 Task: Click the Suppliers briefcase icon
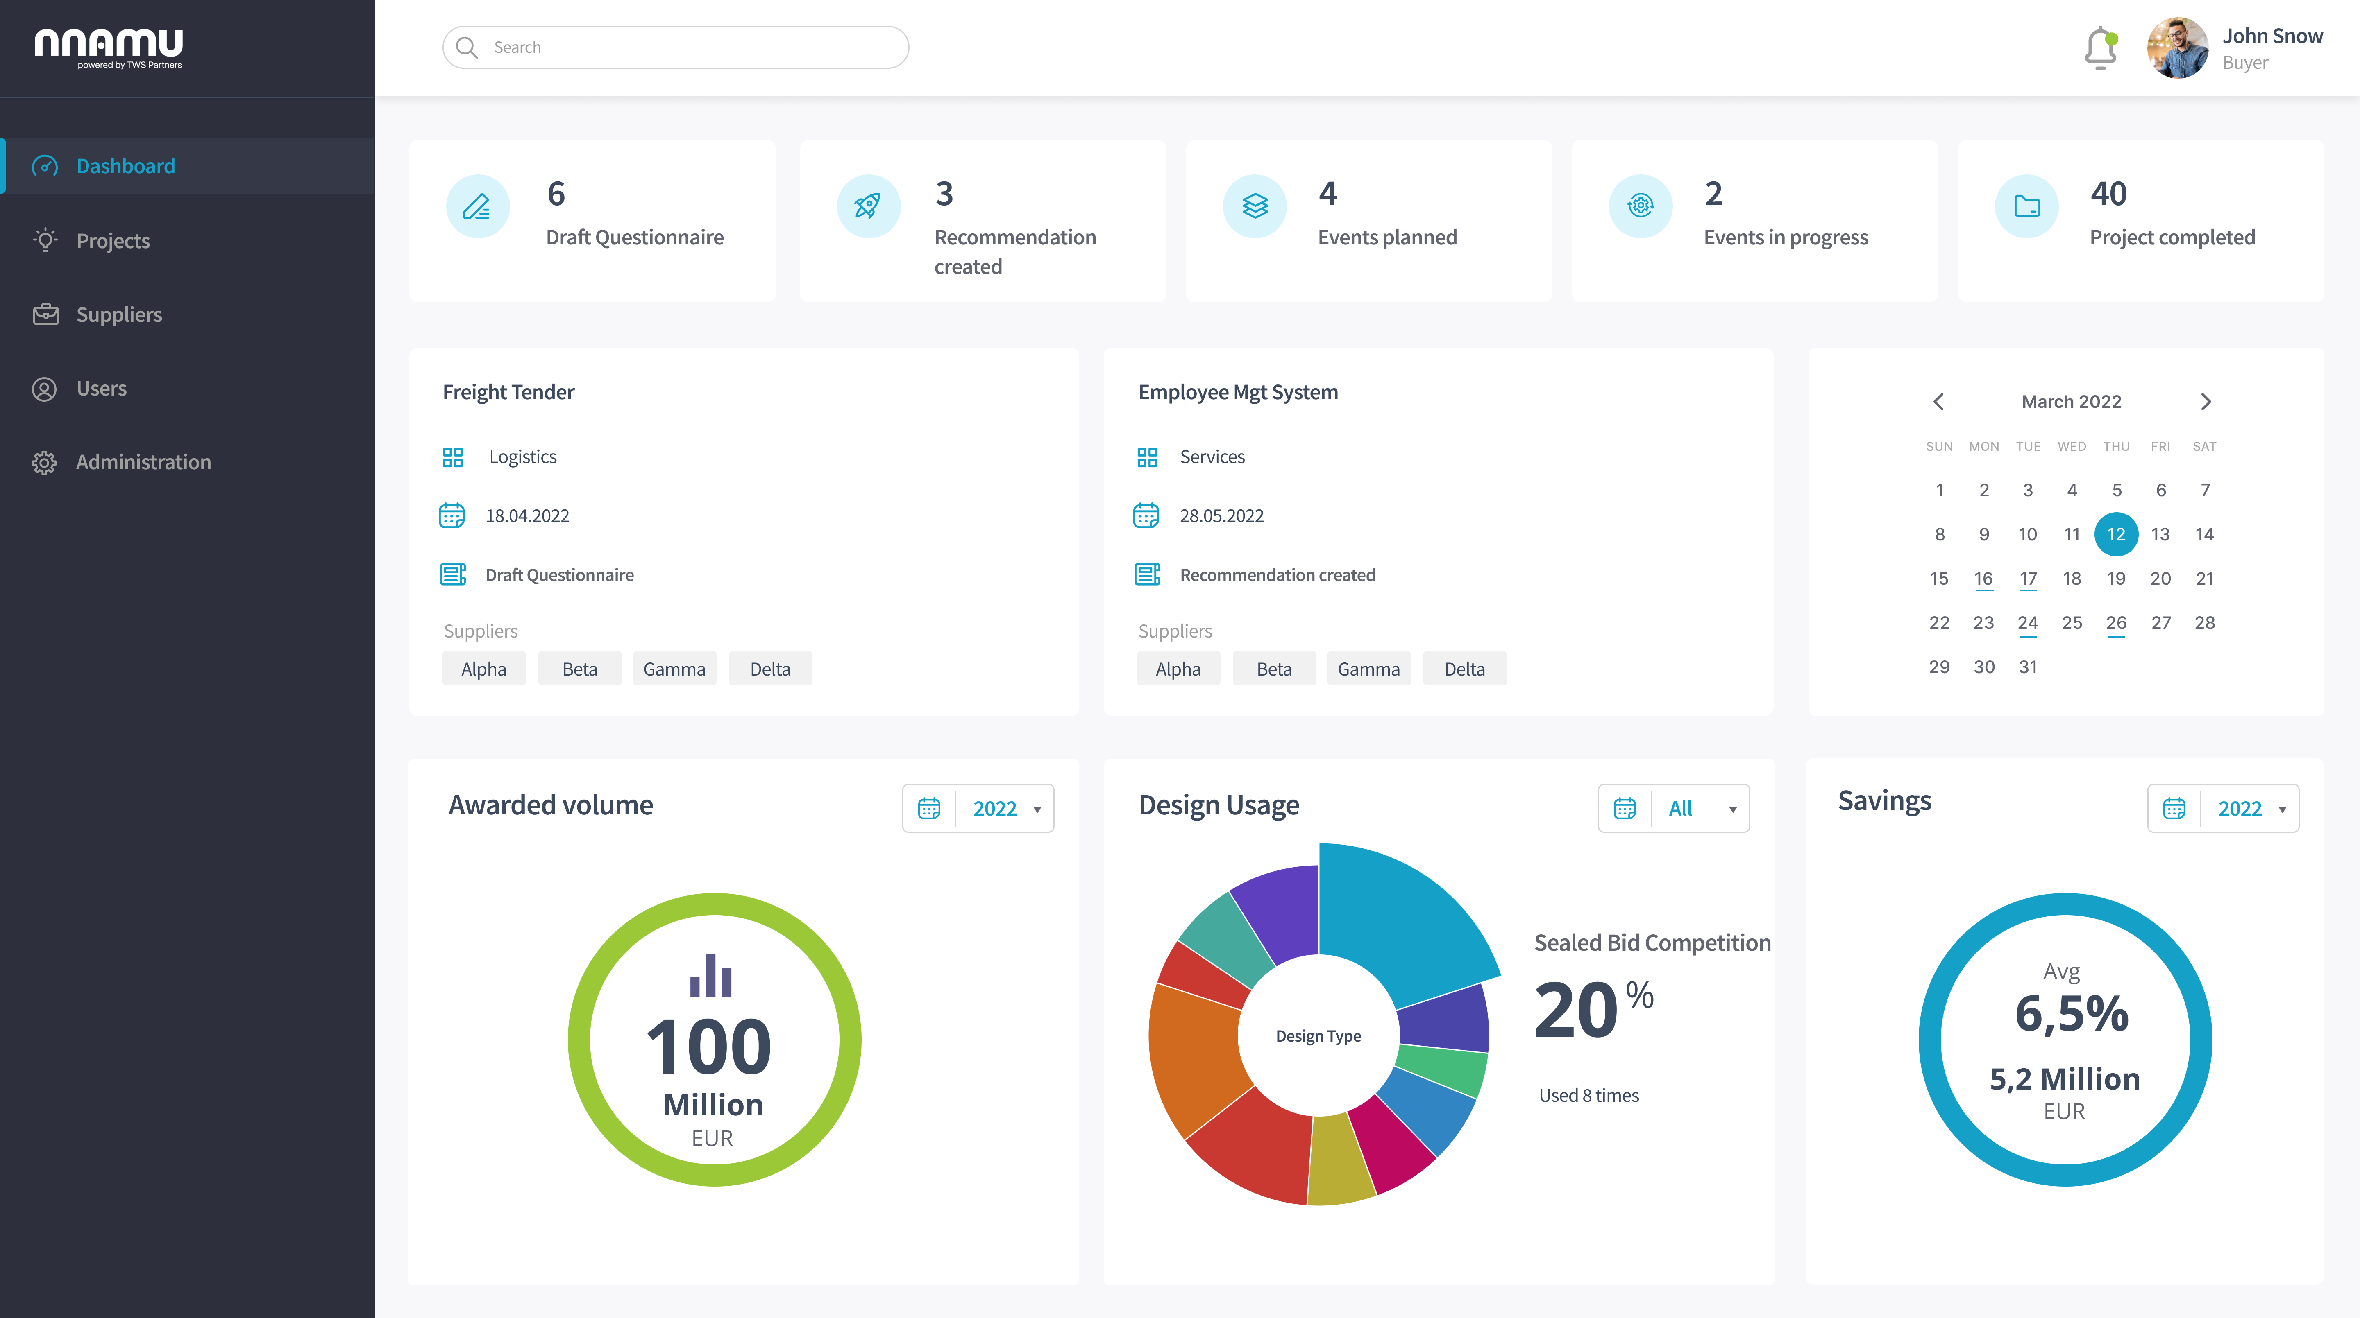45,314
